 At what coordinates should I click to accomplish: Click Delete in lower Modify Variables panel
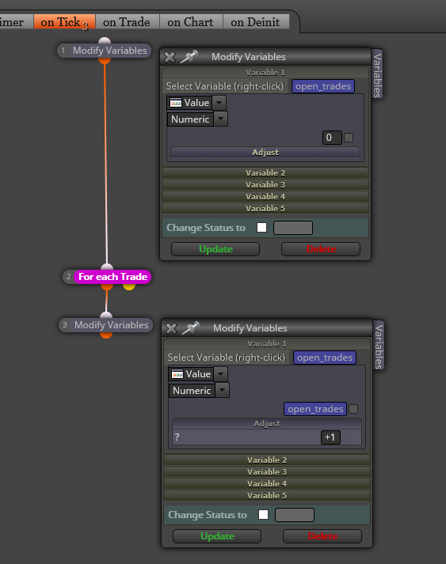click(322, 536)
